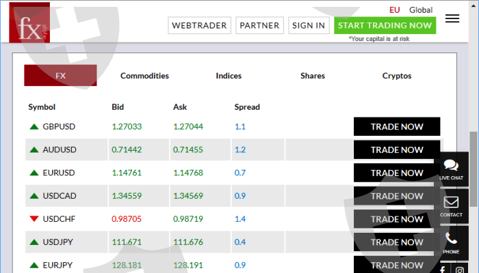This screenshot has height=273, width=479.
Task: Open the hamburger menu
Action: [x=452, y=18]
